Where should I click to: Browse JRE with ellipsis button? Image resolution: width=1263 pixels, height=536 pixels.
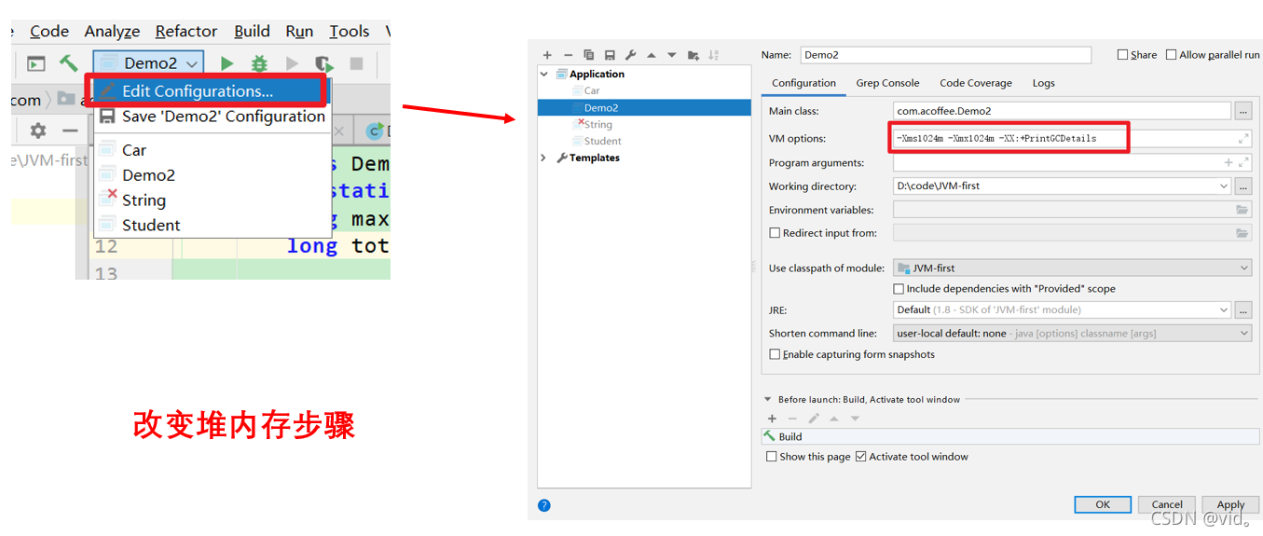point(1242,309)
